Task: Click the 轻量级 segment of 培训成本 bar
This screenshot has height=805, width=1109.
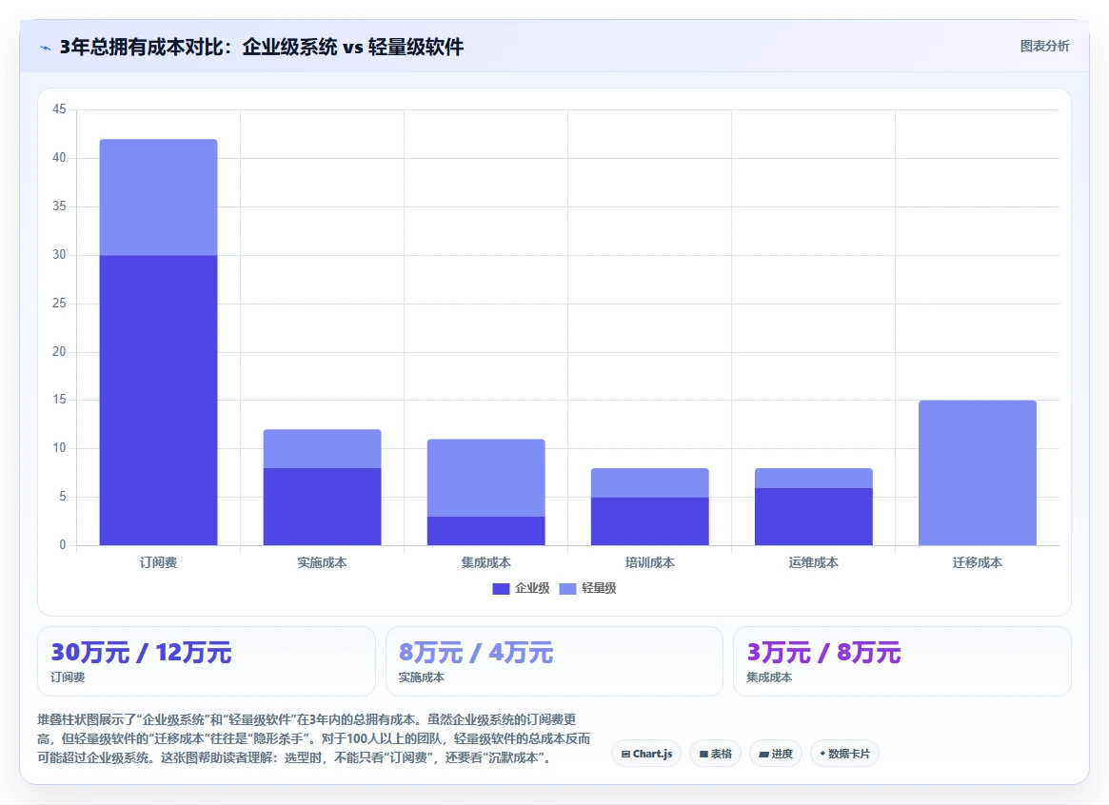Action: [x=650, y=482]
